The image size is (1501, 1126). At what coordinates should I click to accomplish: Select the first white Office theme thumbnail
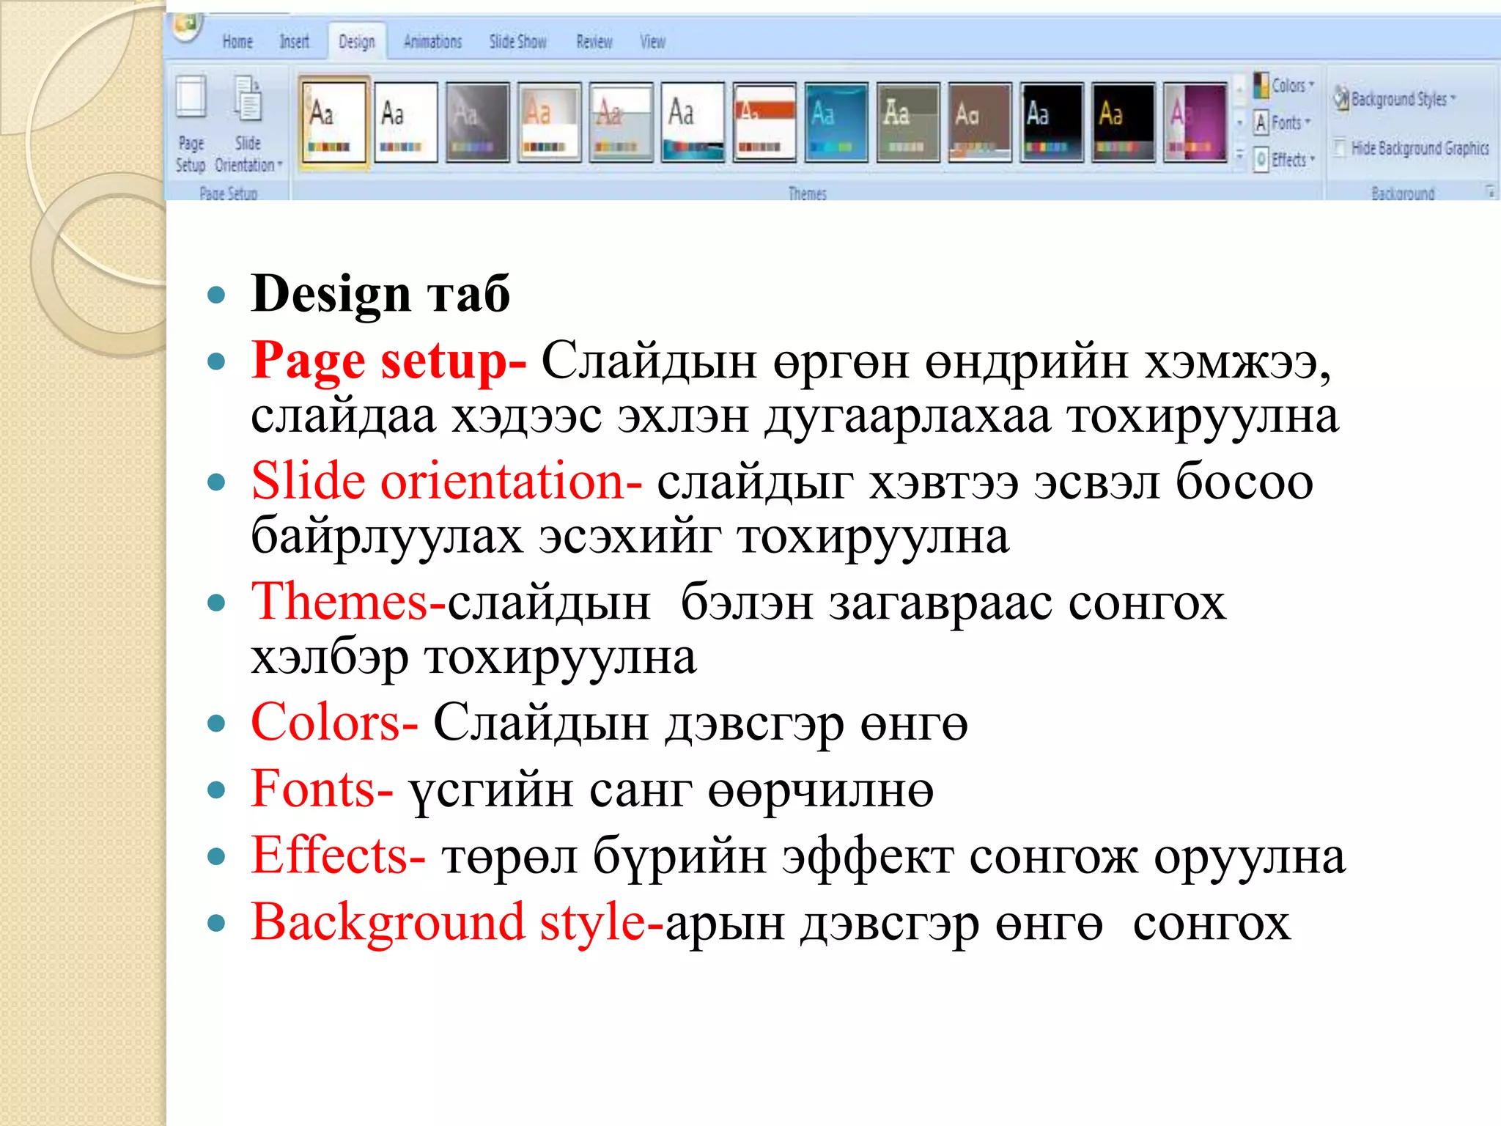pos(333,122)
